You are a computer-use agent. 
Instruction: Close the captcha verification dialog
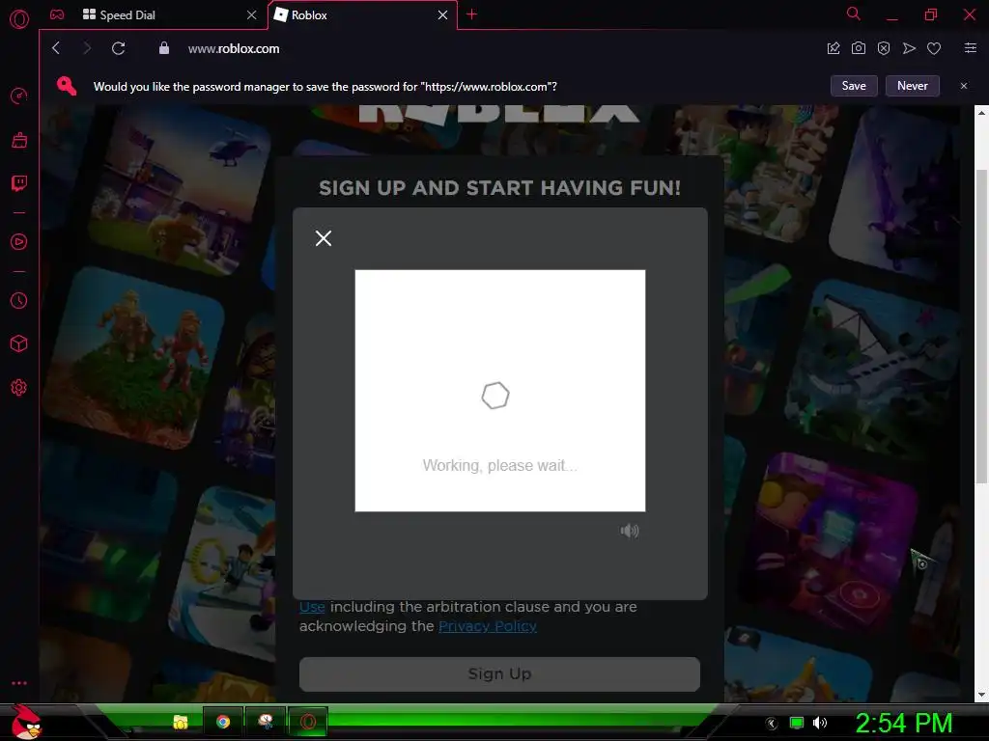(x=324, y=238)
